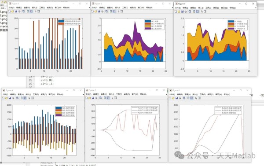Screen dimensions: 264x166
Task: Toggle Insert Colorbar in Figure 1 toolbar
Action: 28,11
